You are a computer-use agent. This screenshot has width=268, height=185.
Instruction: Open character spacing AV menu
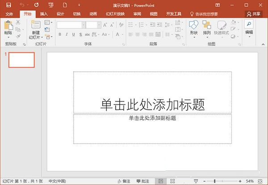pyautogui.click(x=96, y=34)
